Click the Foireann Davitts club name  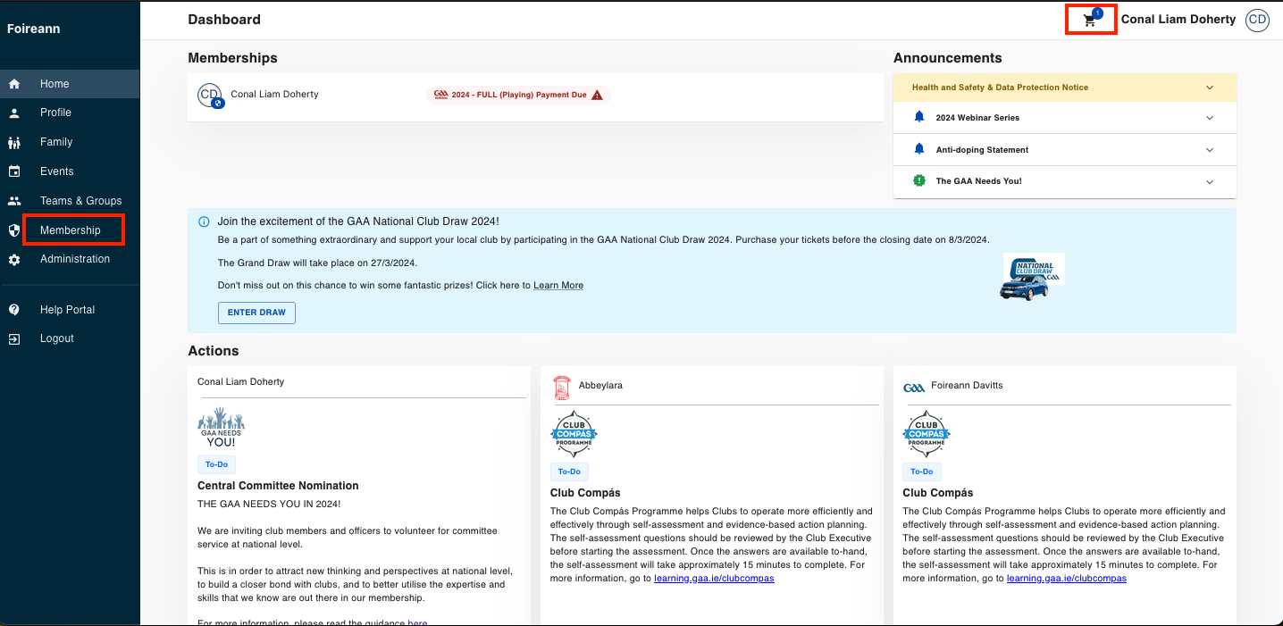coord(967,386)
